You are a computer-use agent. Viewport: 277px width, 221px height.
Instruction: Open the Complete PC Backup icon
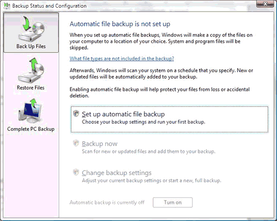[x=30, y=111]
